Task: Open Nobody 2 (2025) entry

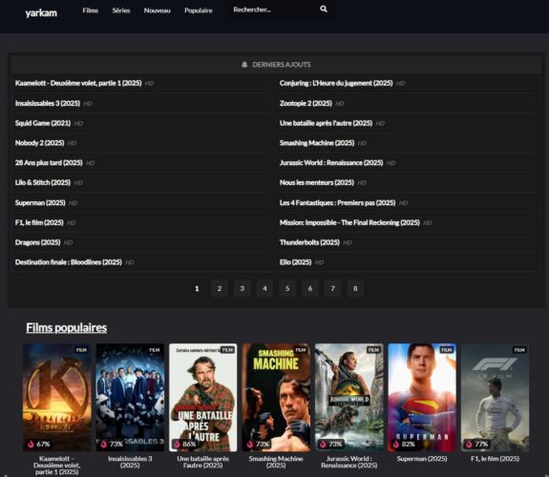Action: pyautogui.click(x=39, y=143)
